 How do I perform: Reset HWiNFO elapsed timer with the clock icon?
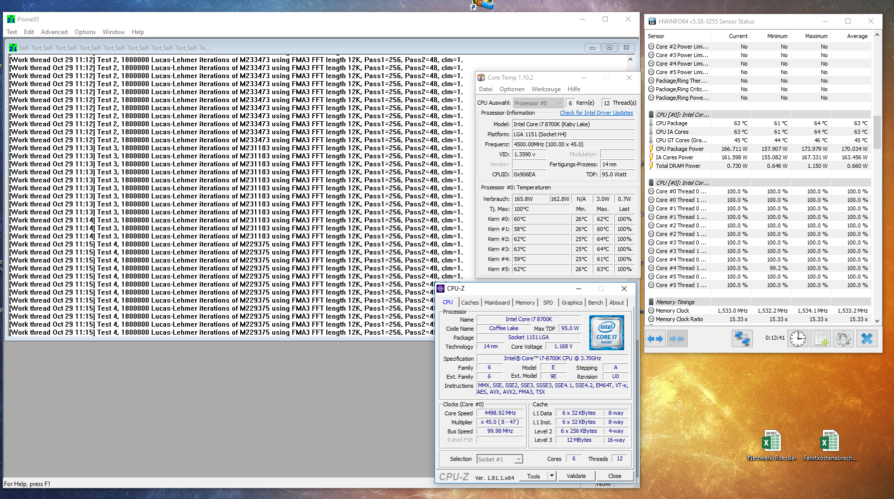pos(798,339)
